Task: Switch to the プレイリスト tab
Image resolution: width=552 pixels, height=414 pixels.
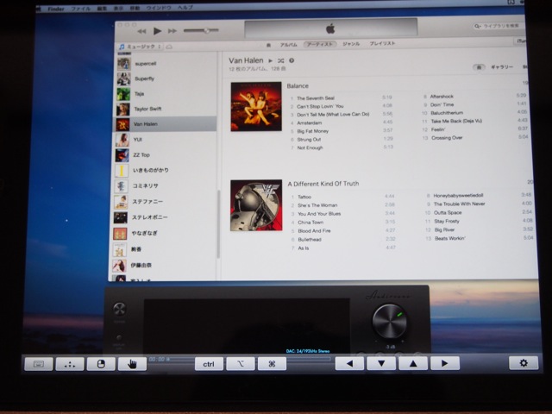Action: [x=382, y=43]
